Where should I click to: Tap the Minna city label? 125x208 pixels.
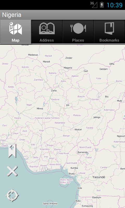(40, 108)
